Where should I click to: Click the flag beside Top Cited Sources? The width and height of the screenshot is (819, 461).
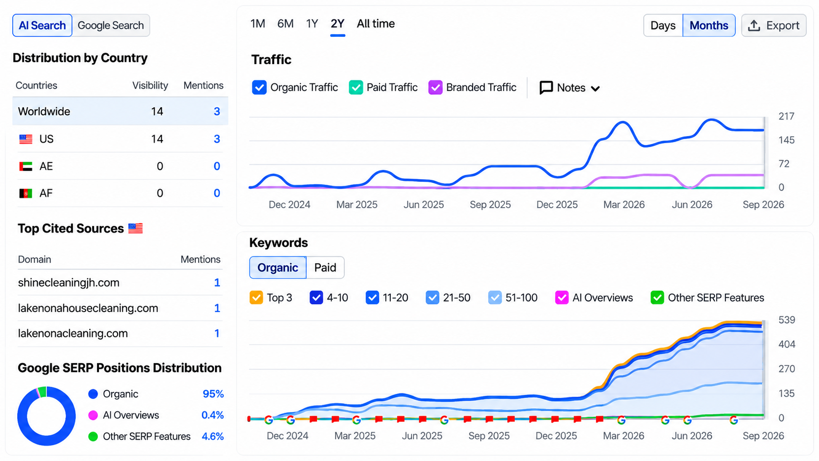click(x=136, y=228)
